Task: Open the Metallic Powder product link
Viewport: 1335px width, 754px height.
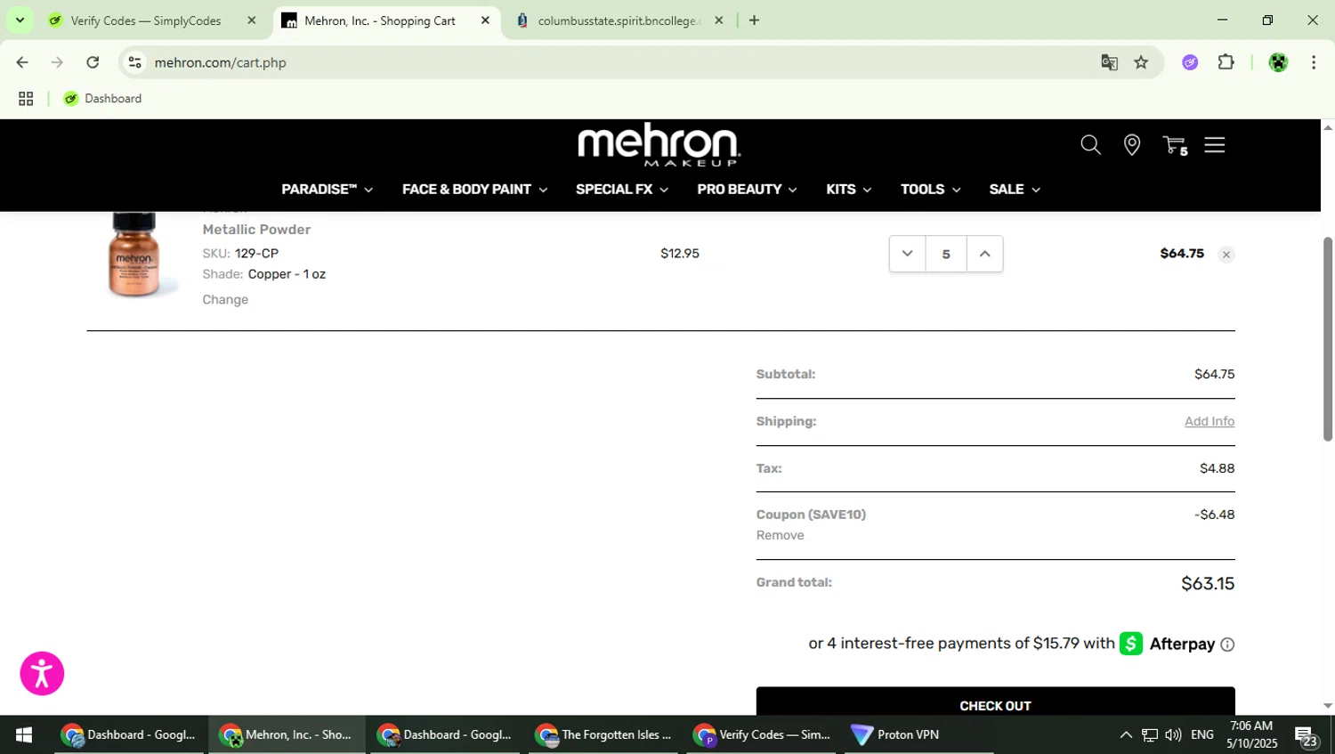Action: pos(256,230)
